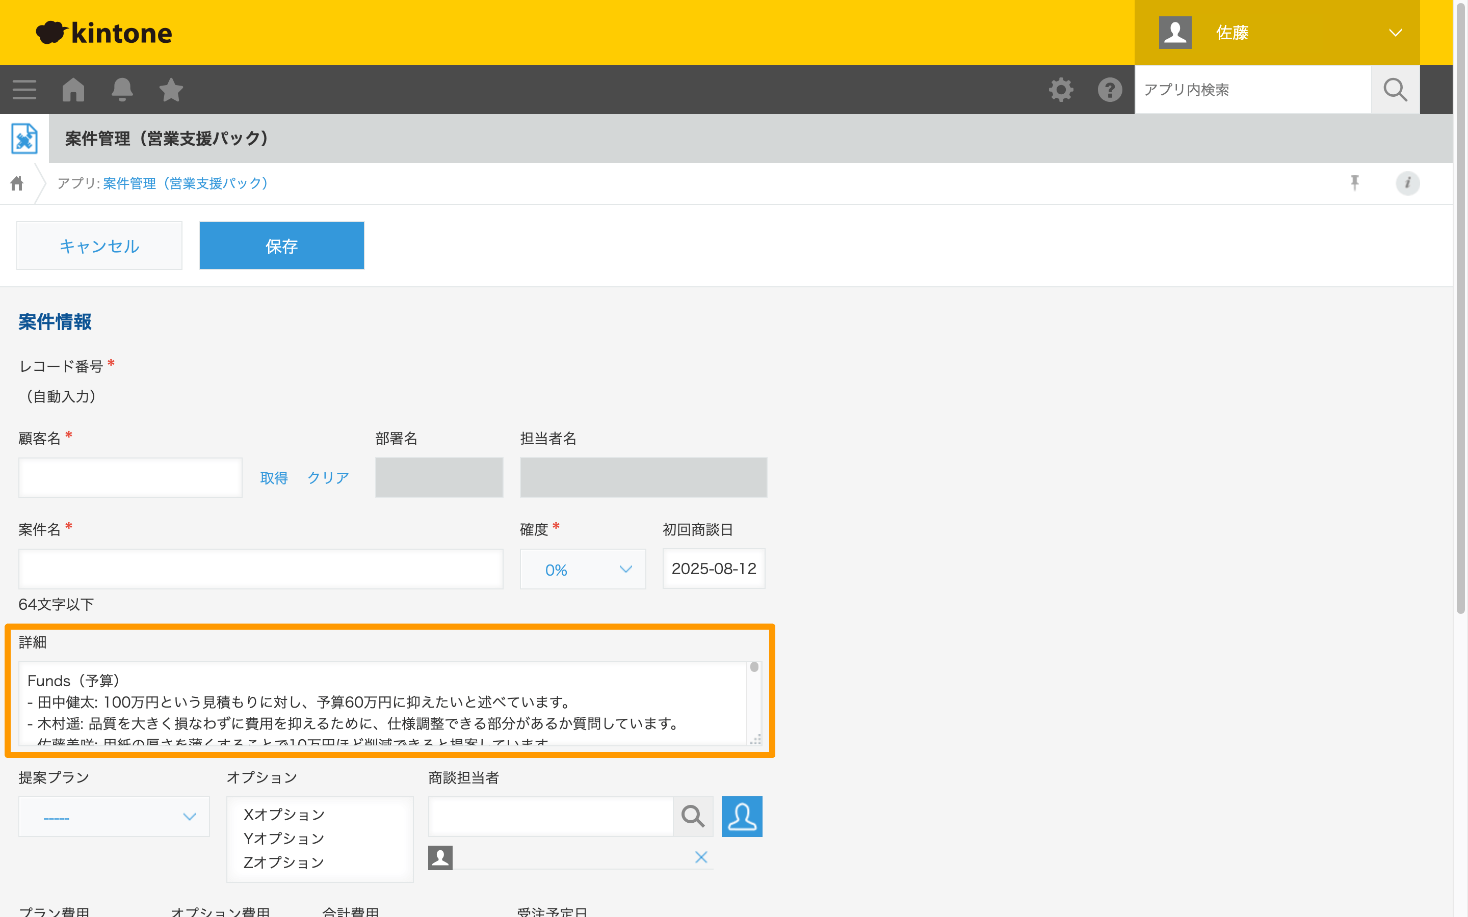This screenshot has height=917, width=1468.
Task: Click the クリア link
Action: point(328,478)
